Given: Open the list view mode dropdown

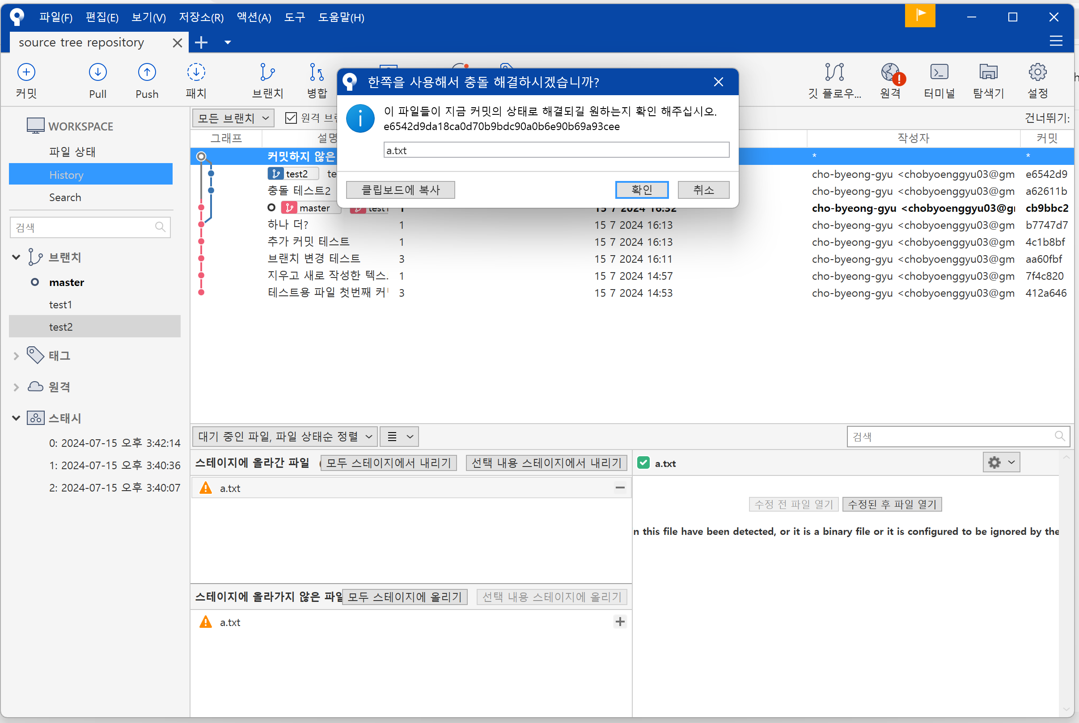Looking at the screenshot, I should (x=399, y=436).
